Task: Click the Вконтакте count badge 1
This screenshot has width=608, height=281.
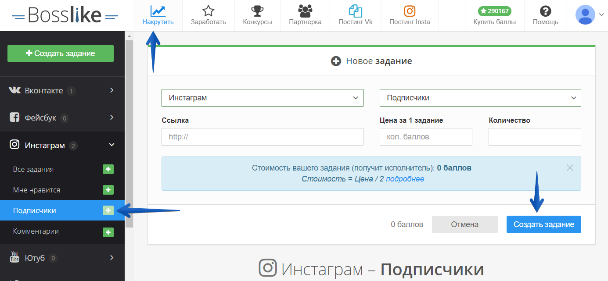Action: click(72, 91)
